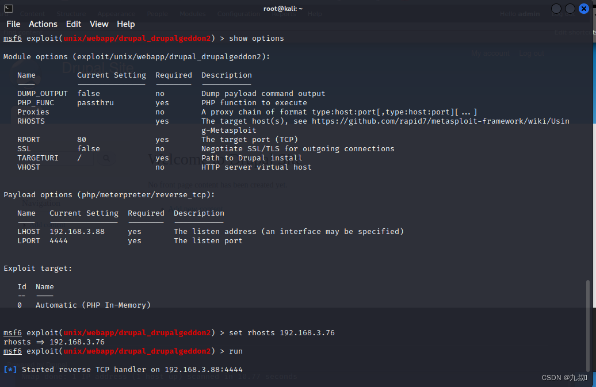The height and width of the screenshot is (387, 596).
Task: Maximize the root@kali terminal window
Action: (570, 9)
